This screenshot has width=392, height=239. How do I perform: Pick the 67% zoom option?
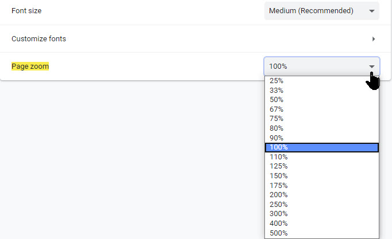tap(321, 109)
